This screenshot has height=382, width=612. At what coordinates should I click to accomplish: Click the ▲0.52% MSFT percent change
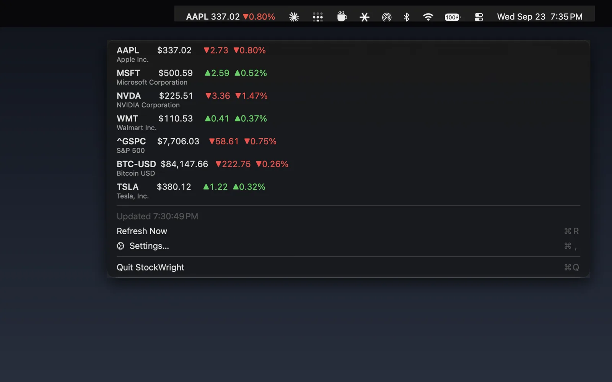click(x=251, y=73)
